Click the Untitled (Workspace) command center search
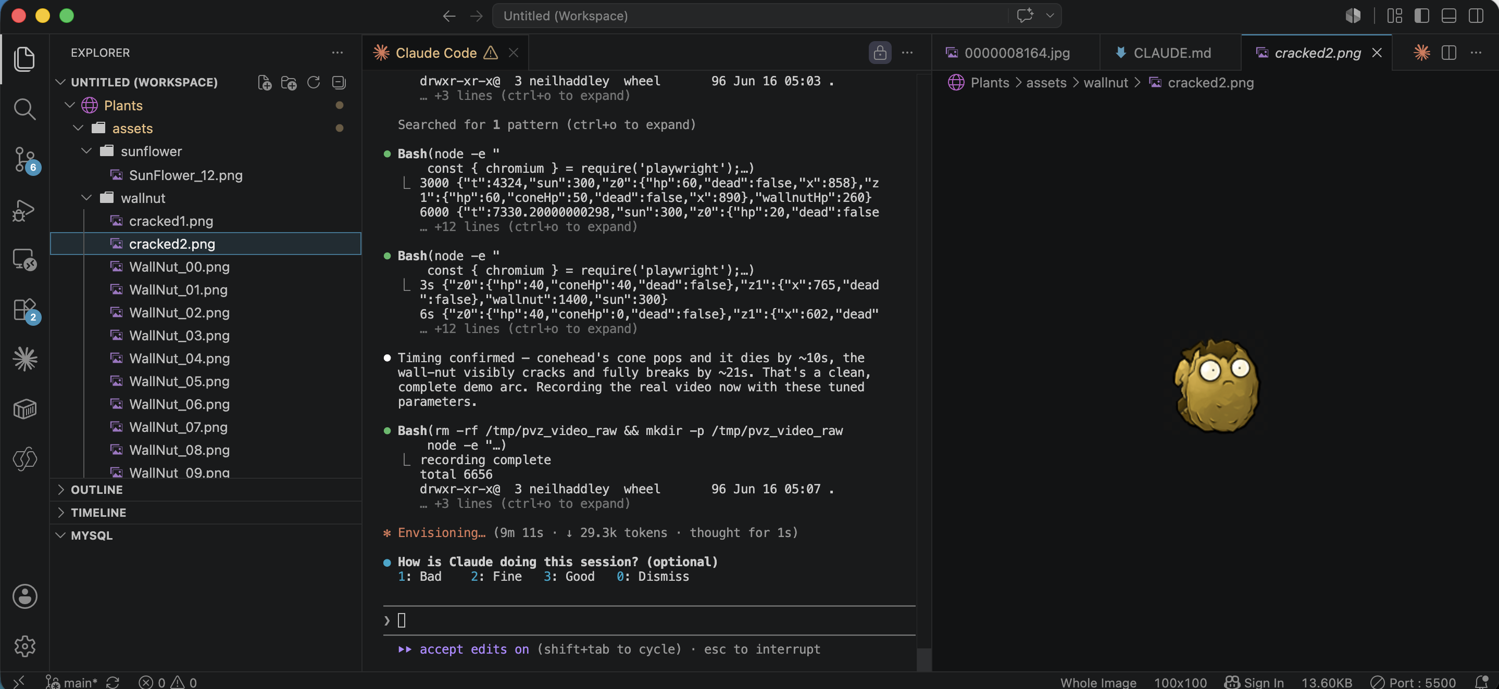 tap(751, 16)
